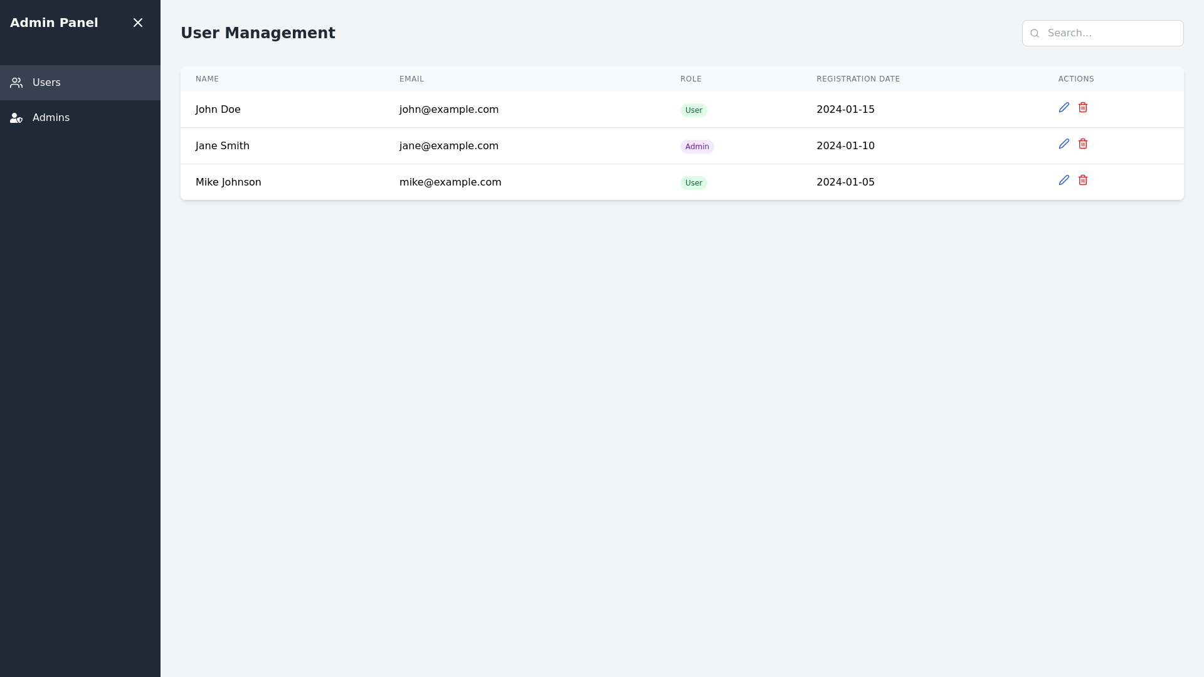Click the Name column header
This screenshot has width=1204, height=677.
pos(207,79)
